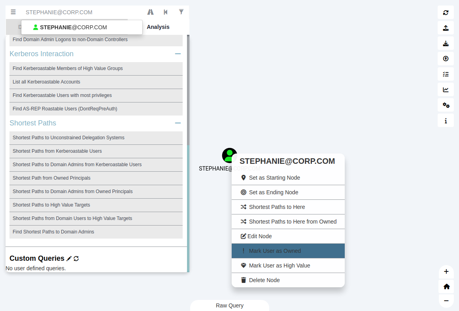This screenshot has height=311, width=459.
Task: Click the pathfinding road icon
Action: pos(150,12)
